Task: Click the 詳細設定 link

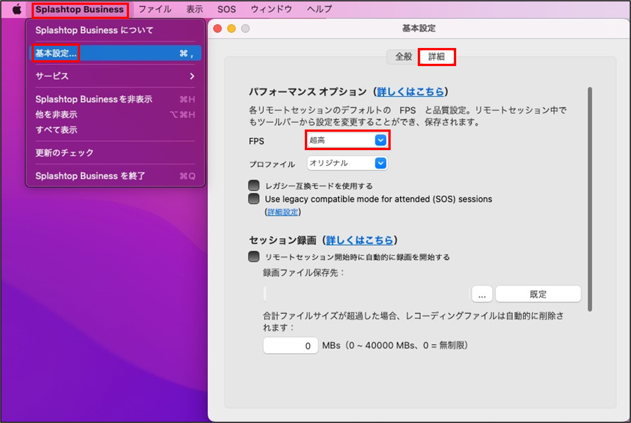Action: point(282,212)
